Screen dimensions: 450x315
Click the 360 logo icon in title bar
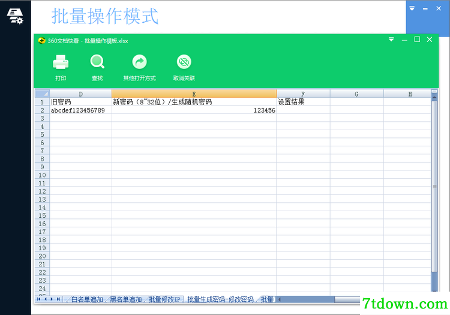[41, 40]
